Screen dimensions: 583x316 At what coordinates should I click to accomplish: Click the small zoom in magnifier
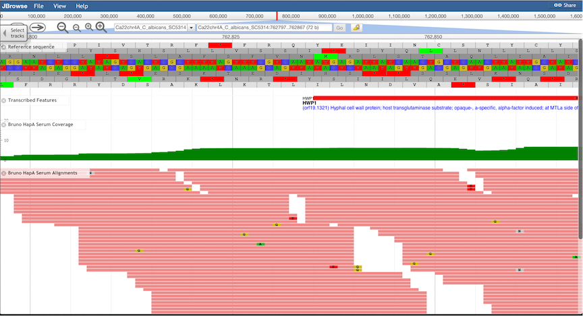[x=88, y=28]
